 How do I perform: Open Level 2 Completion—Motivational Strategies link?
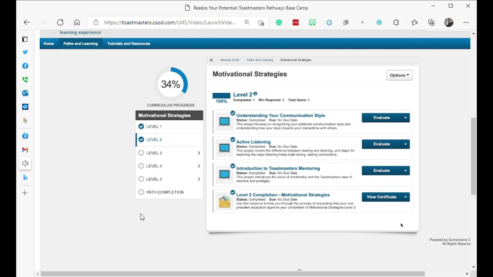283,195
